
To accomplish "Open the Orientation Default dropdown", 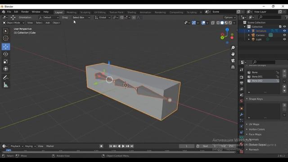I will pyautogui.click(x=49, y=18).
